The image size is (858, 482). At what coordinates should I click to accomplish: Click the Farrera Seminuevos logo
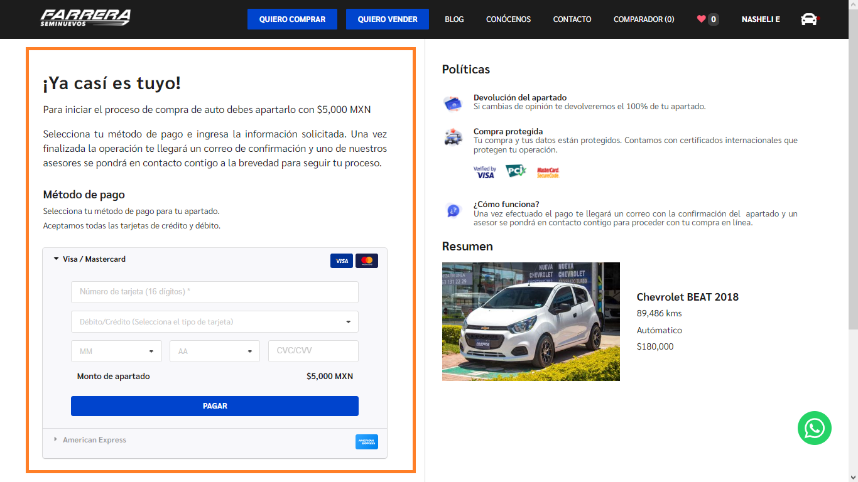[x=85, y=18]
